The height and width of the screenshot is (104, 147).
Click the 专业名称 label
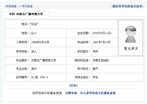pos(22,69)
